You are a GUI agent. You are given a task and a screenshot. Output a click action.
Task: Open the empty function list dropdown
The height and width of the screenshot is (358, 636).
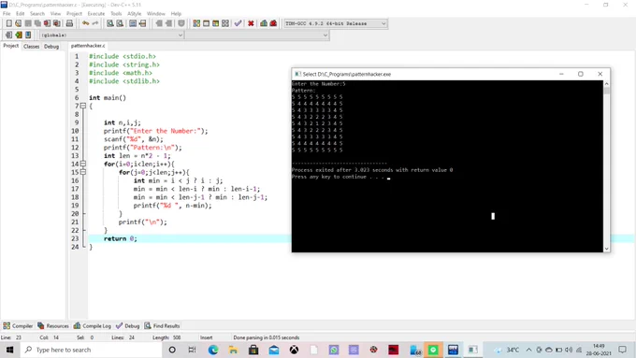257,35
